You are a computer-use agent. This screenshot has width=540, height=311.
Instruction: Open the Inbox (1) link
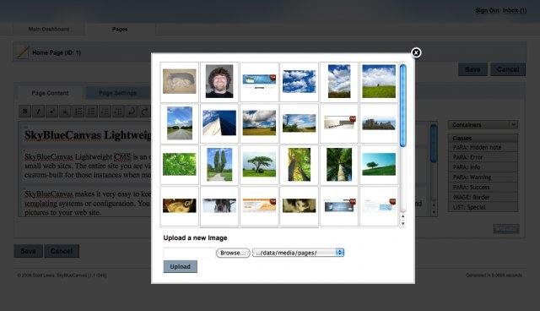point(515,11)
